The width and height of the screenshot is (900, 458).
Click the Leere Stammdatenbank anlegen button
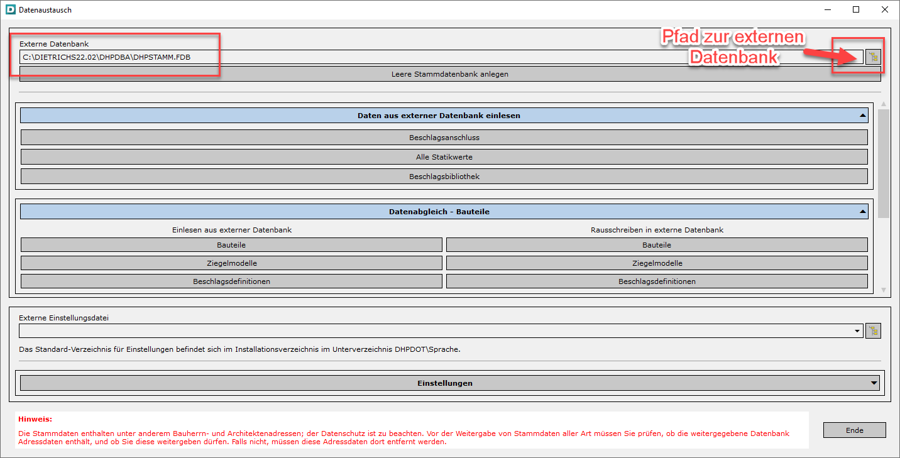click(x=445, y=74)
